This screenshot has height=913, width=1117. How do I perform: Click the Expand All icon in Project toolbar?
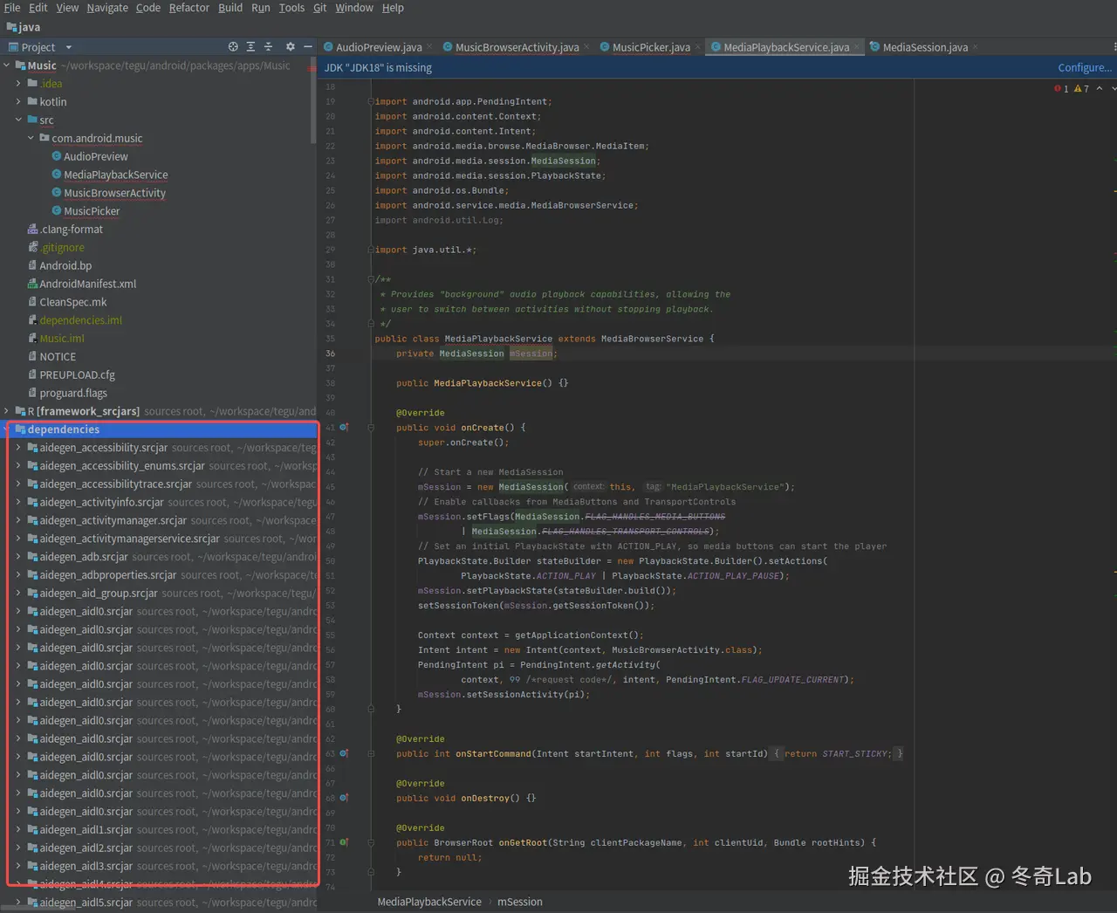point(250,46)
